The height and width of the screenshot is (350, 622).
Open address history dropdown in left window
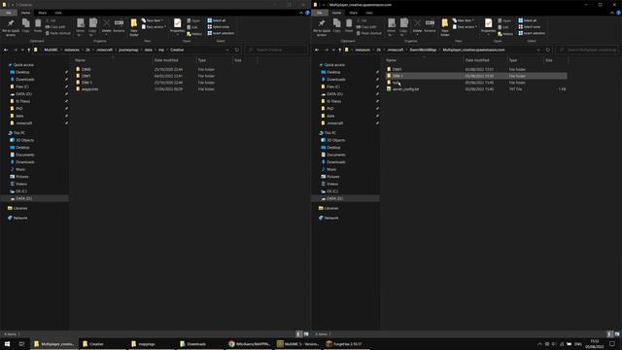pyautogui.click(x=227, y=50)
